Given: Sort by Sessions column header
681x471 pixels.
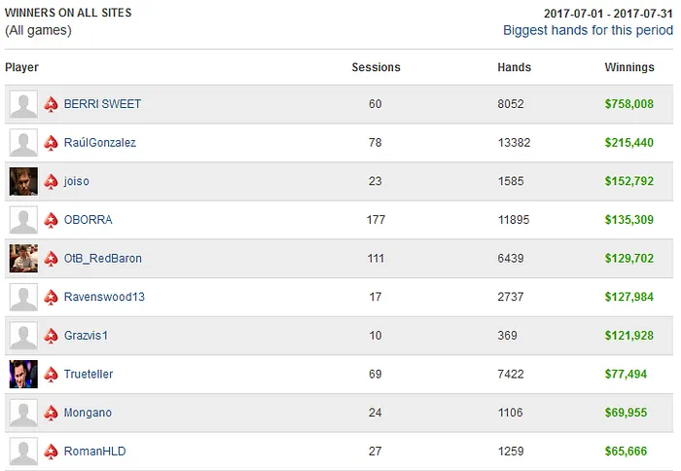Looking at the screenshot, I should [376, 68].
